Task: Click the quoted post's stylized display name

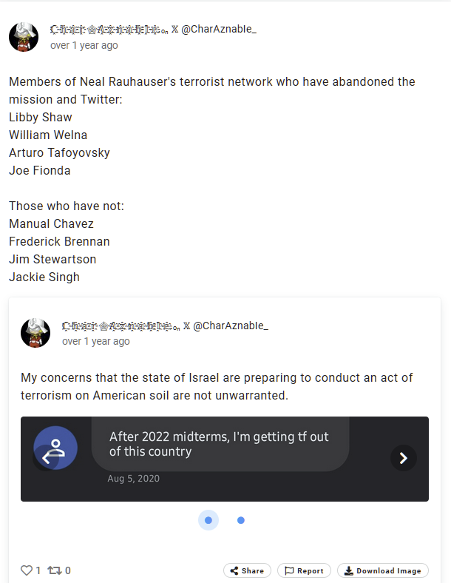Action: (x=121, y=326)
